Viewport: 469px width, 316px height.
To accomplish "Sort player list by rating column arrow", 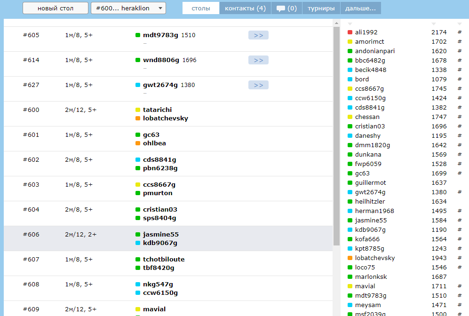I will pyautogui.click(x=434, y=24).
